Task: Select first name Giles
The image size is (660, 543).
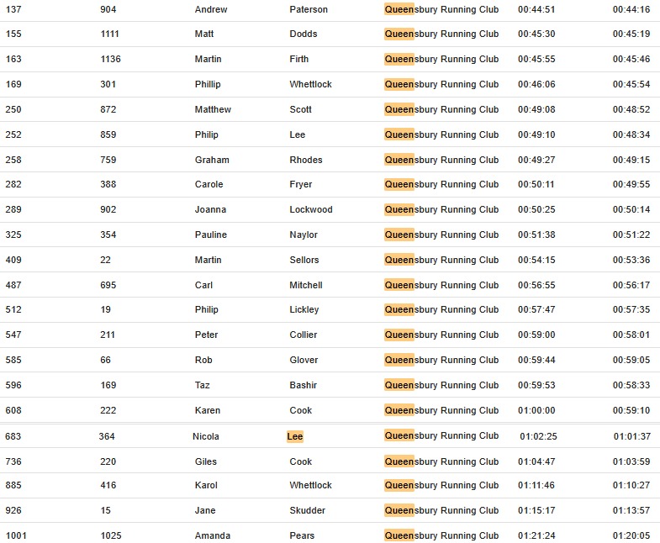Action: point(205,461)
